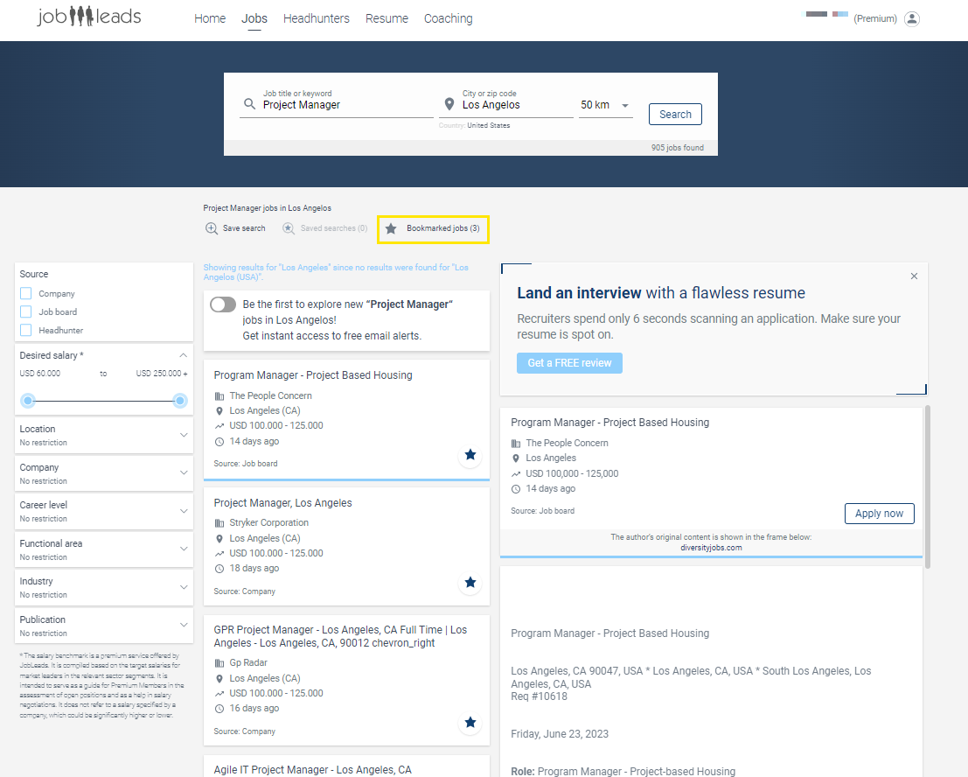Toggle email alerts for Project Manager jobs
Image resolution: width=968 pixels, height=777 pixels.
click(x=223, y=304)
